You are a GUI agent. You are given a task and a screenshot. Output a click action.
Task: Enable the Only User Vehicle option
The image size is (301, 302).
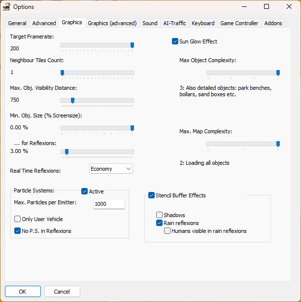click(x=18, y=219)
